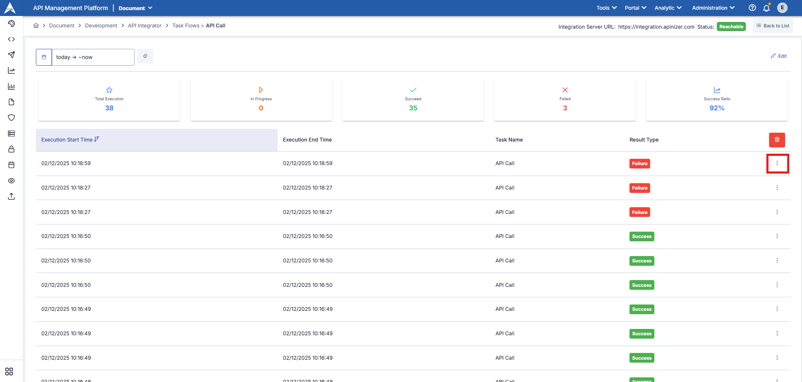This screenshot has width=802, height=382.
Task: Click the Back to List button
Action: coord(772,26)
